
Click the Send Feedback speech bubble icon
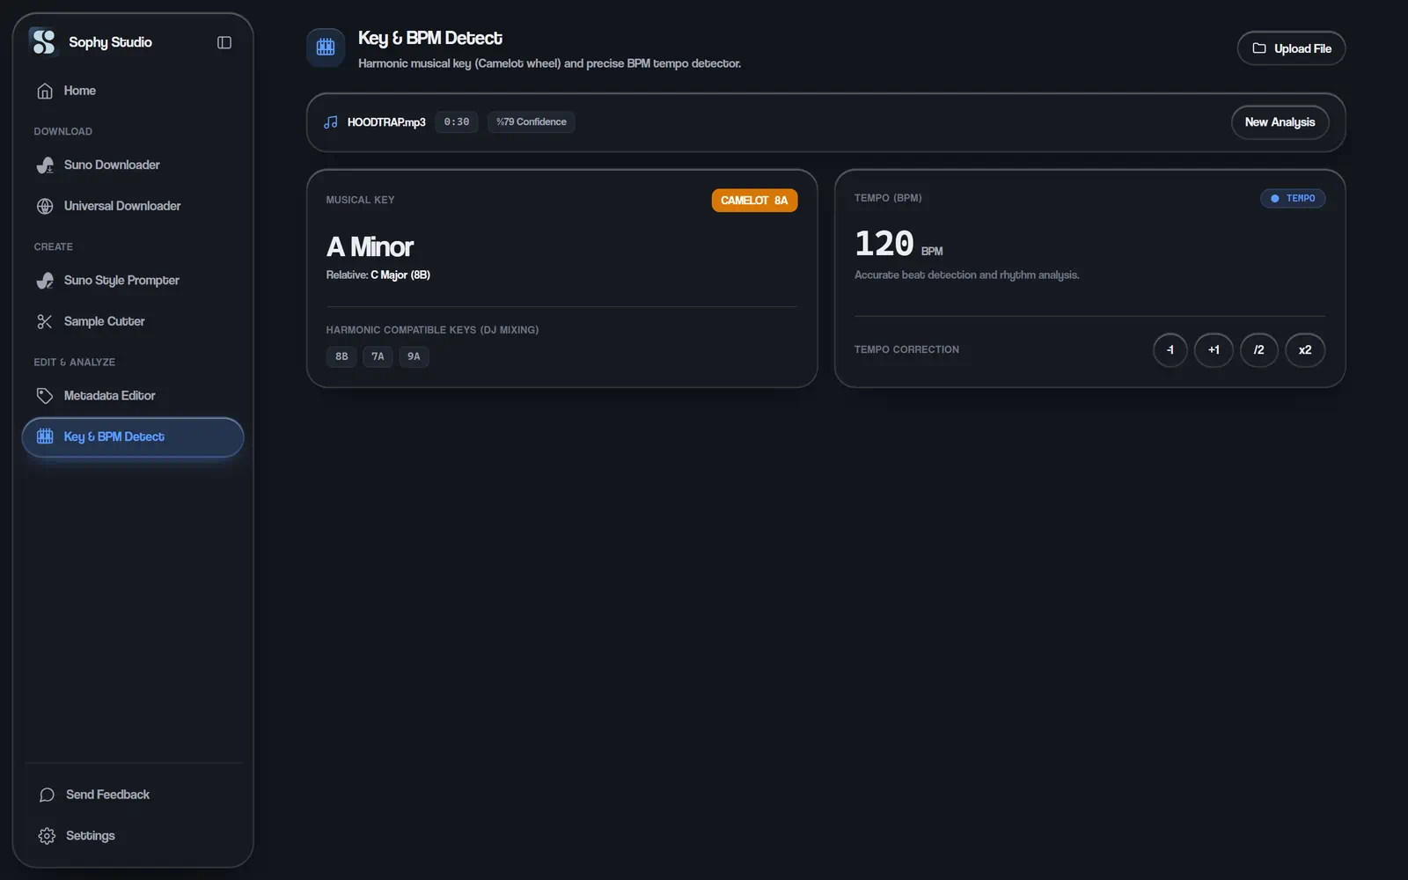tap(47, 795)
